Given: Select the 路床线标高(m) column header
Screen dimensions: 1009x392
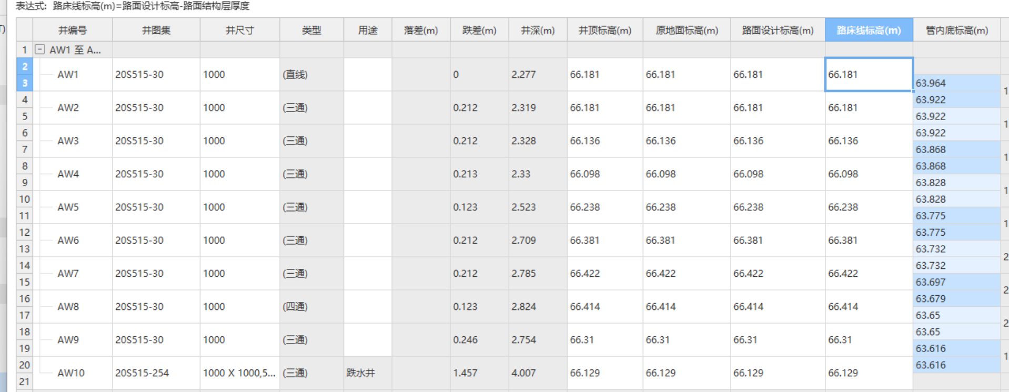Looking at the screenshot, I should coord(869,31).
